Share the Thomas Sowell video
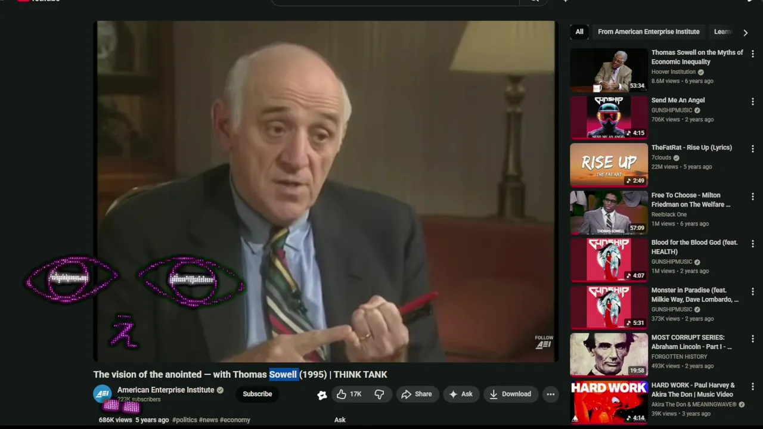This screenshot has width=763, height=429. click(417, 394)
